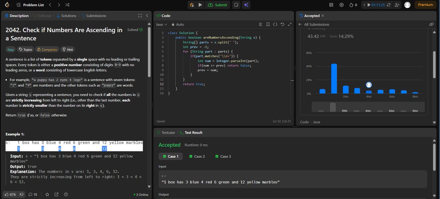440x199 pixels.
Task: Resume the timer play button
Action: (x=368, y=5)
